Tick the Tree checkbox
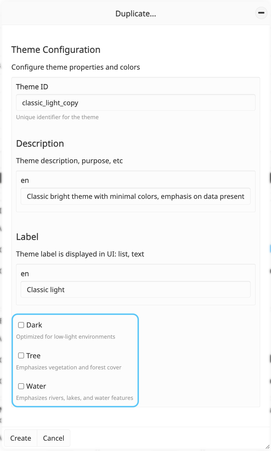This screenshot has height=451, width=271. pyautogui.click(x=21, y=356)
